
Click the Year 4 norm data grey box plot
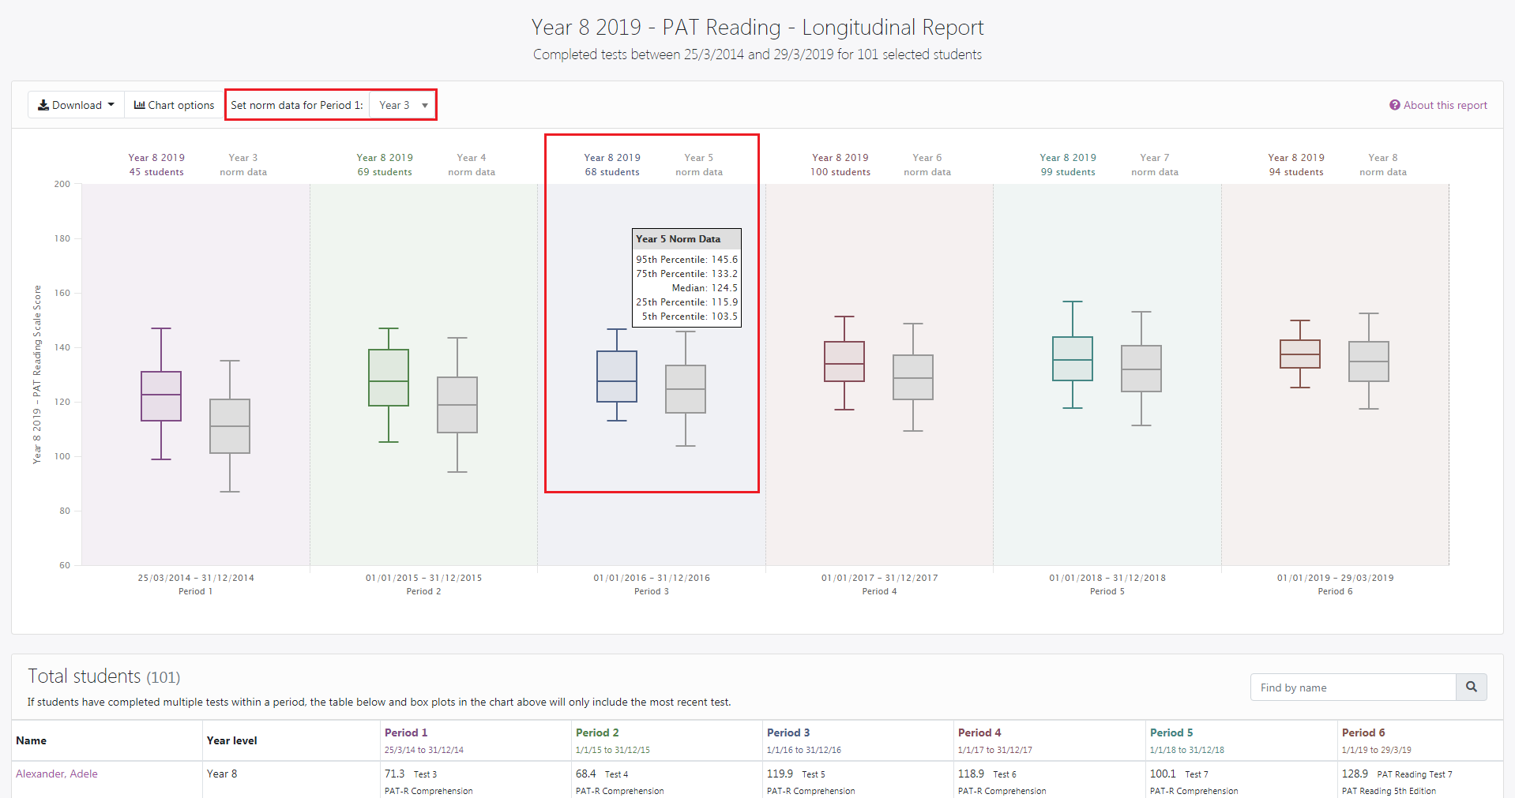point(457,405)
